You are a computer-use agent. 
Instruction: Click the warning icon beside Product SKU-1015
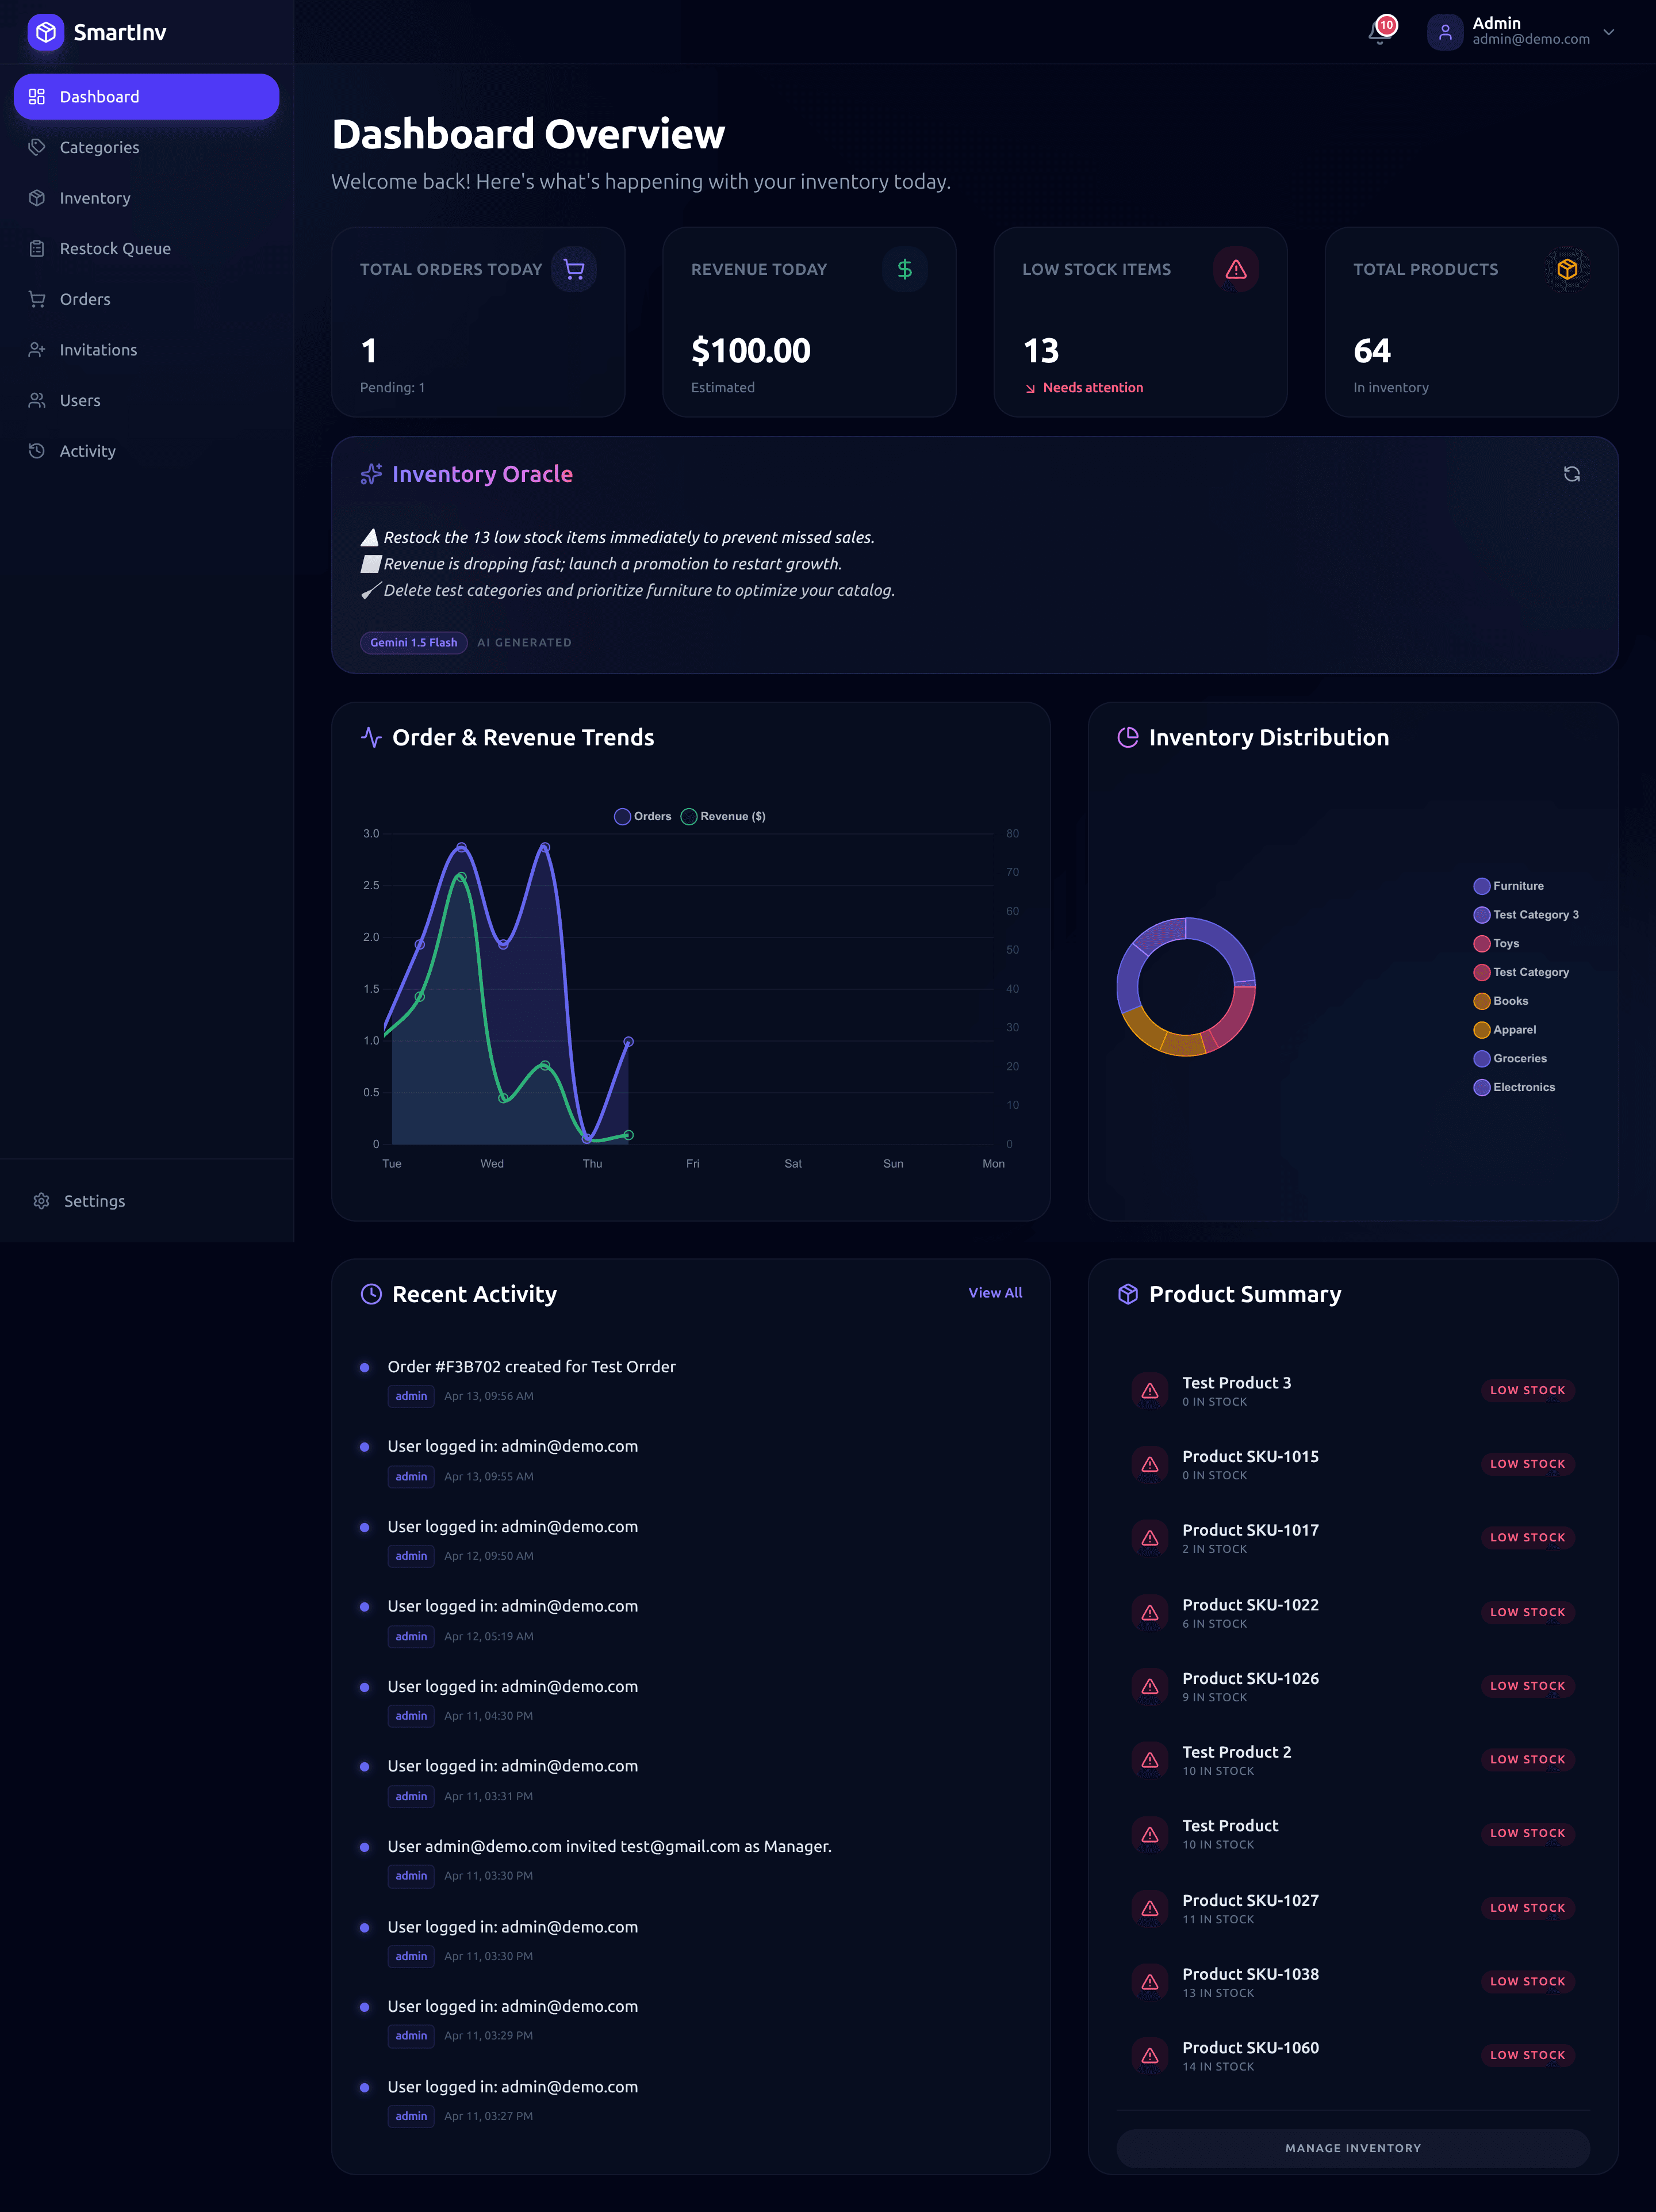click(x=1150, y=1465)
